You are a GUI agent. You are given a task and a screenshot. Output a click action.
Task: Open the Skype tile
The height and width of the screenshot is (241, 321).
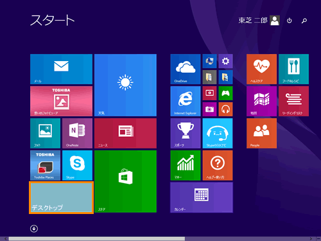coord(77,165)
